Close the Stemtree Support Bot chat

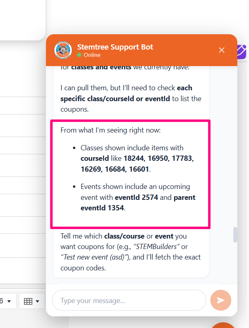coord(222,50)
